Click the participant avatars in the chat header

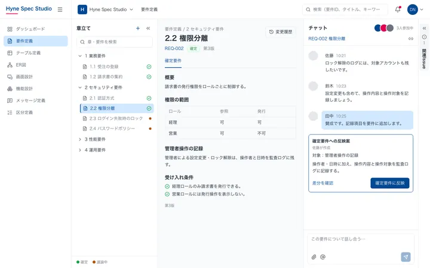(x=383, y=28)
